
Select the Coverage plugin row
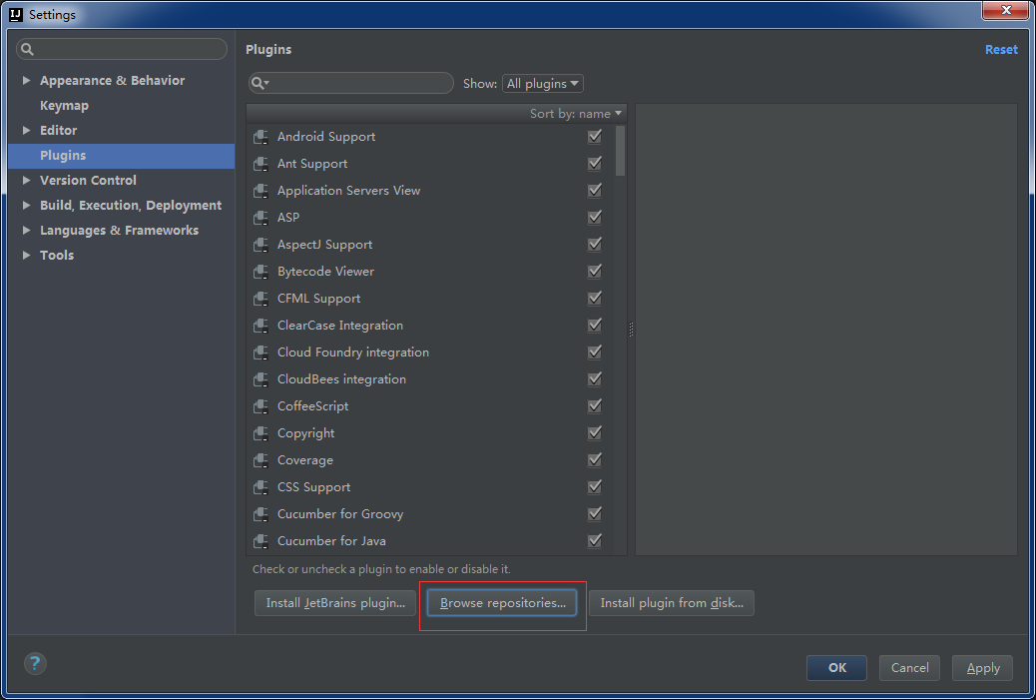pyautogui.click(x=429, y=460)
